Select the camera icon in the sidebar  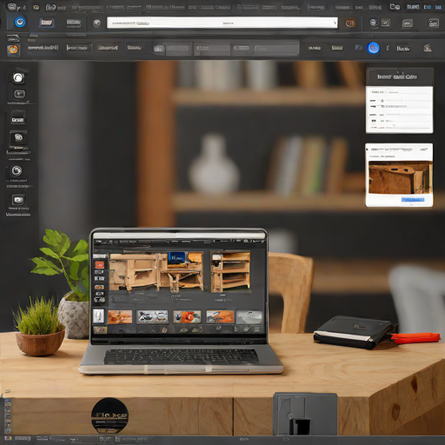pos(18,200)
